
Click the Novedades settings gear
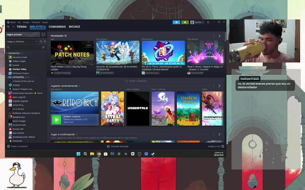click(x=66, y=36)
